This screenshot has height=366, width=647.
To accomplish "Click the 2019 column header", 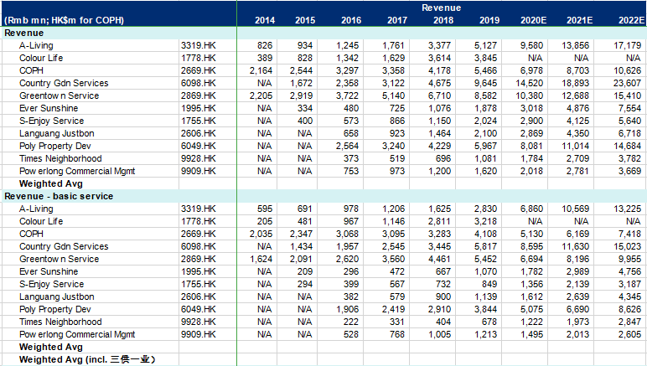I will (489, 20).
